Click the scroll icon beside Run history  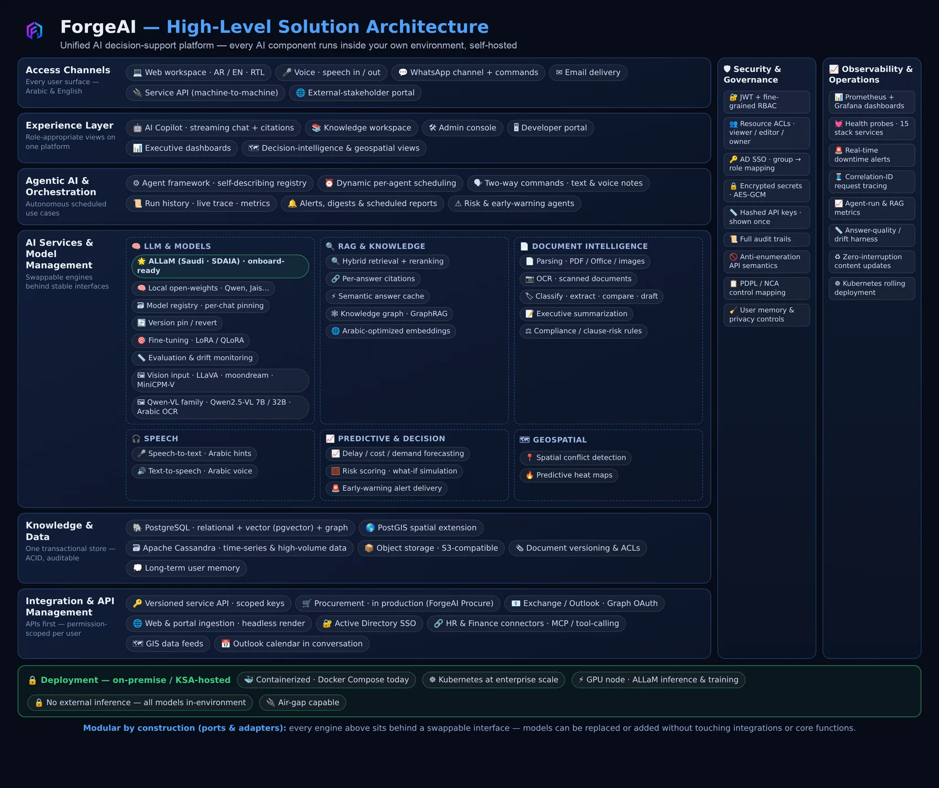[x=138, y=204]
